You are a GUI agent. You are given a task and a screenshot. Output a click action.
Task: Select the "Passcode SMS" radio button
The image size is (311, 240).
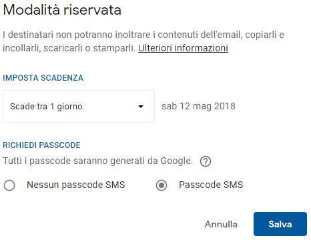162,185
